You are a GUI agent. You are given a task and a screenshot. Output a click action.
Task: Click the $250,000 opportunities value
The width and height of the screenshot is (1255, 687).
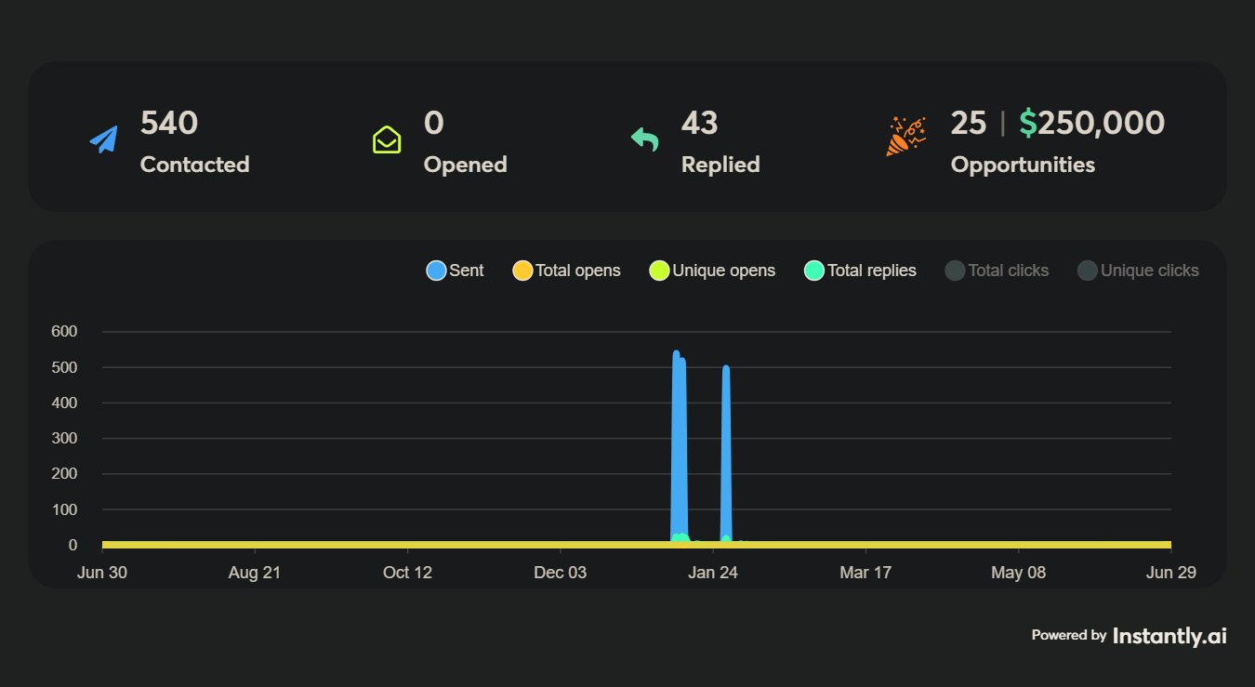pyautogui.click(x=1091, y=123)
